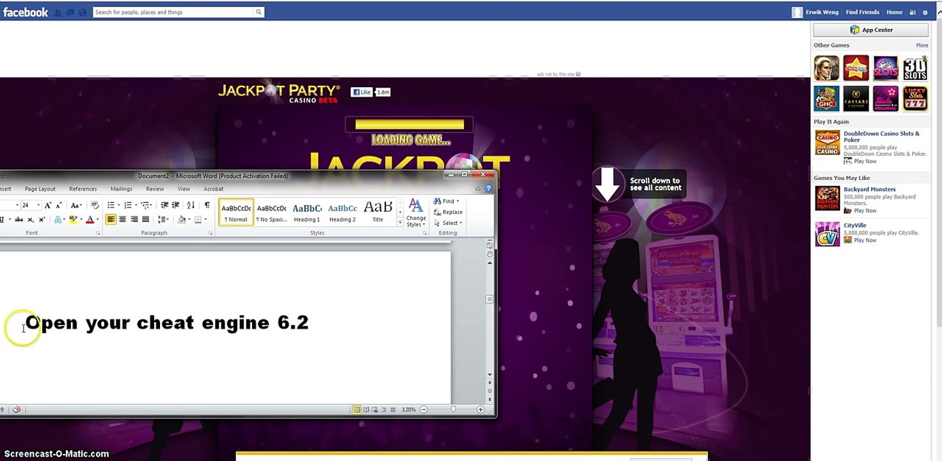Expand the bullets list dropdown arrow

tap(118, 206)
